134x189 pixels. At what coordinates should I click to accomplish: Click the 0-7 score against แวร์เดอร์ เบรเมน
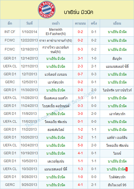pyautogui.click(x=80, y=74)
